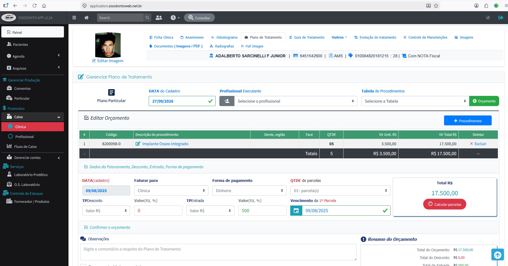Open TPEntrada Valor R$ dropdown
The height and width of the screenshot is (266, 508).
point(210,211)
